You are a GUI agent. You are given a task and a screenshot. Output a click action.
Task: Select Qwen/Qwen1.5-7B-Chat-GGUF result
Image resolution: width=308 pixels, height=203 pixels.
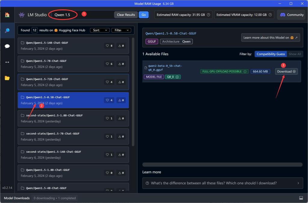click(x=73, y=64)
